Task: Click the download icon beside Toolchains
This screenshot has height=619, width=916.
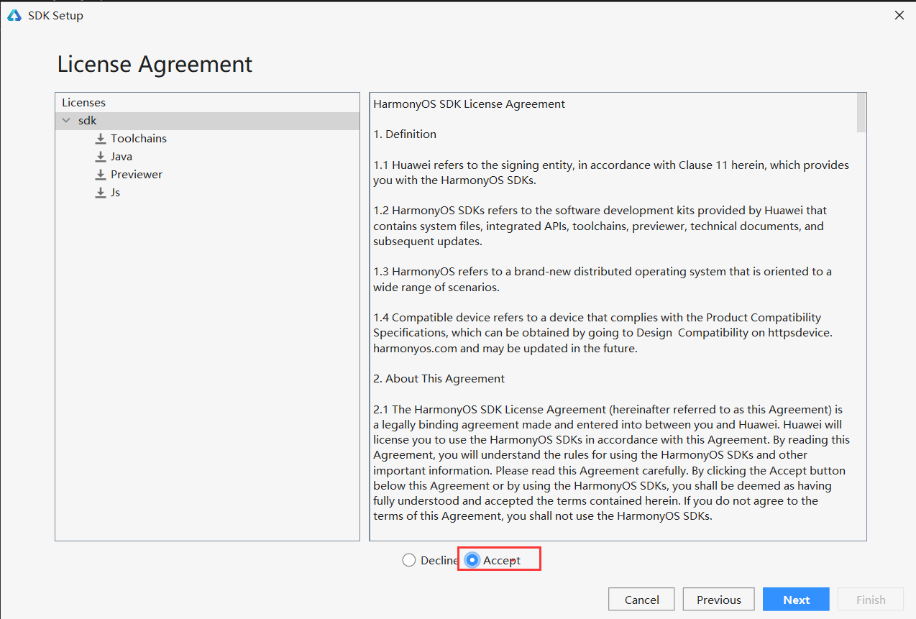Action: click(x=101, y=138)
